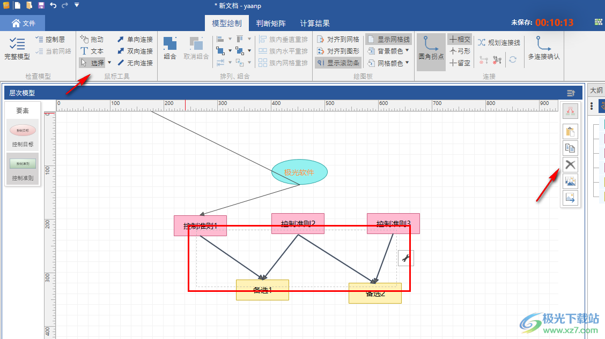Click the export image icon in side toolbar
Image resolution: width=605 pixels, height=339 pixels.
570,198
